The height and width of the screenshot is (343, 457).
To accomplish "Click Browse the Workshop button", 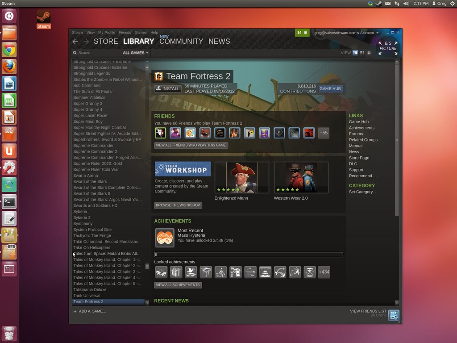I will 178,205.
